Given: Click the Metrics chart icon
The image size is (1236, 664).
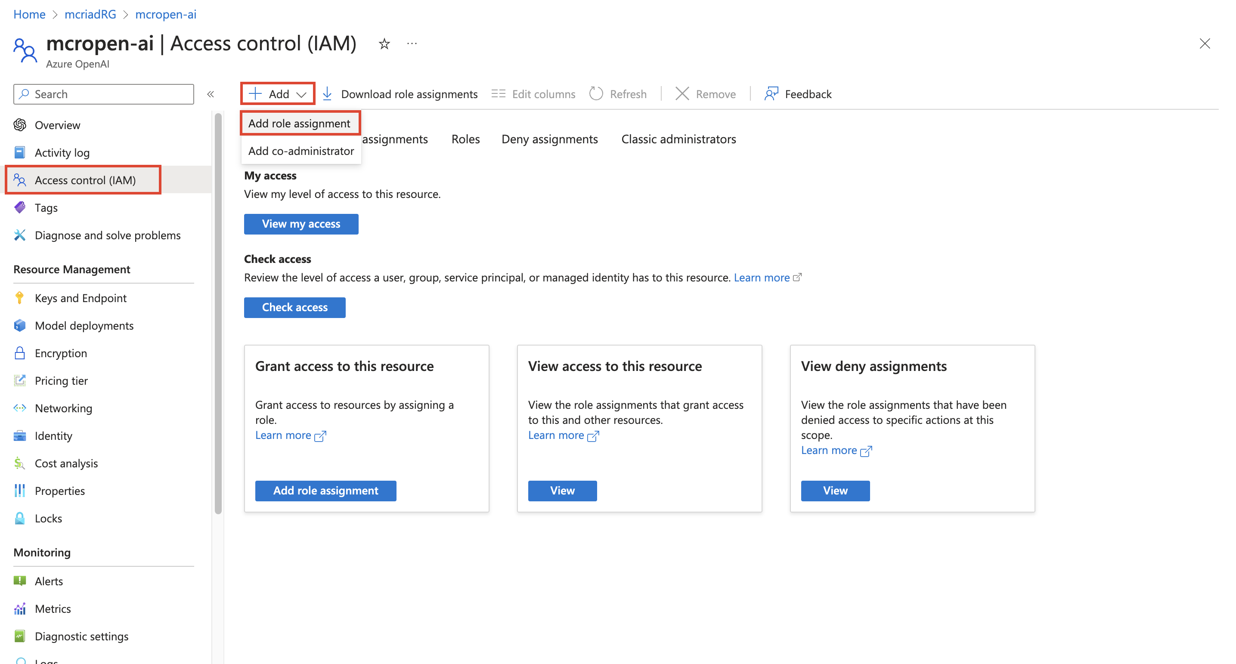Looking at the screenshot, I should click(20, 608).
